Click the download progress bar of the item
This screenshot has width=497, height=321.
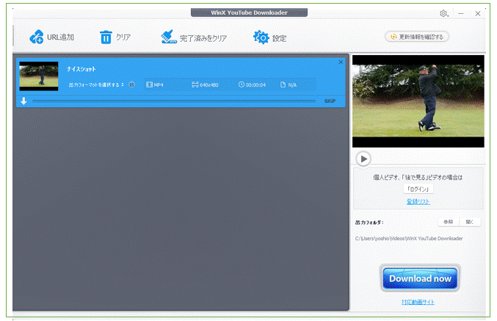coord(173,101)
